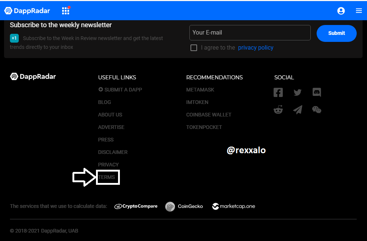Visit the Reddit social icon
367x241 pixels.
278,110
